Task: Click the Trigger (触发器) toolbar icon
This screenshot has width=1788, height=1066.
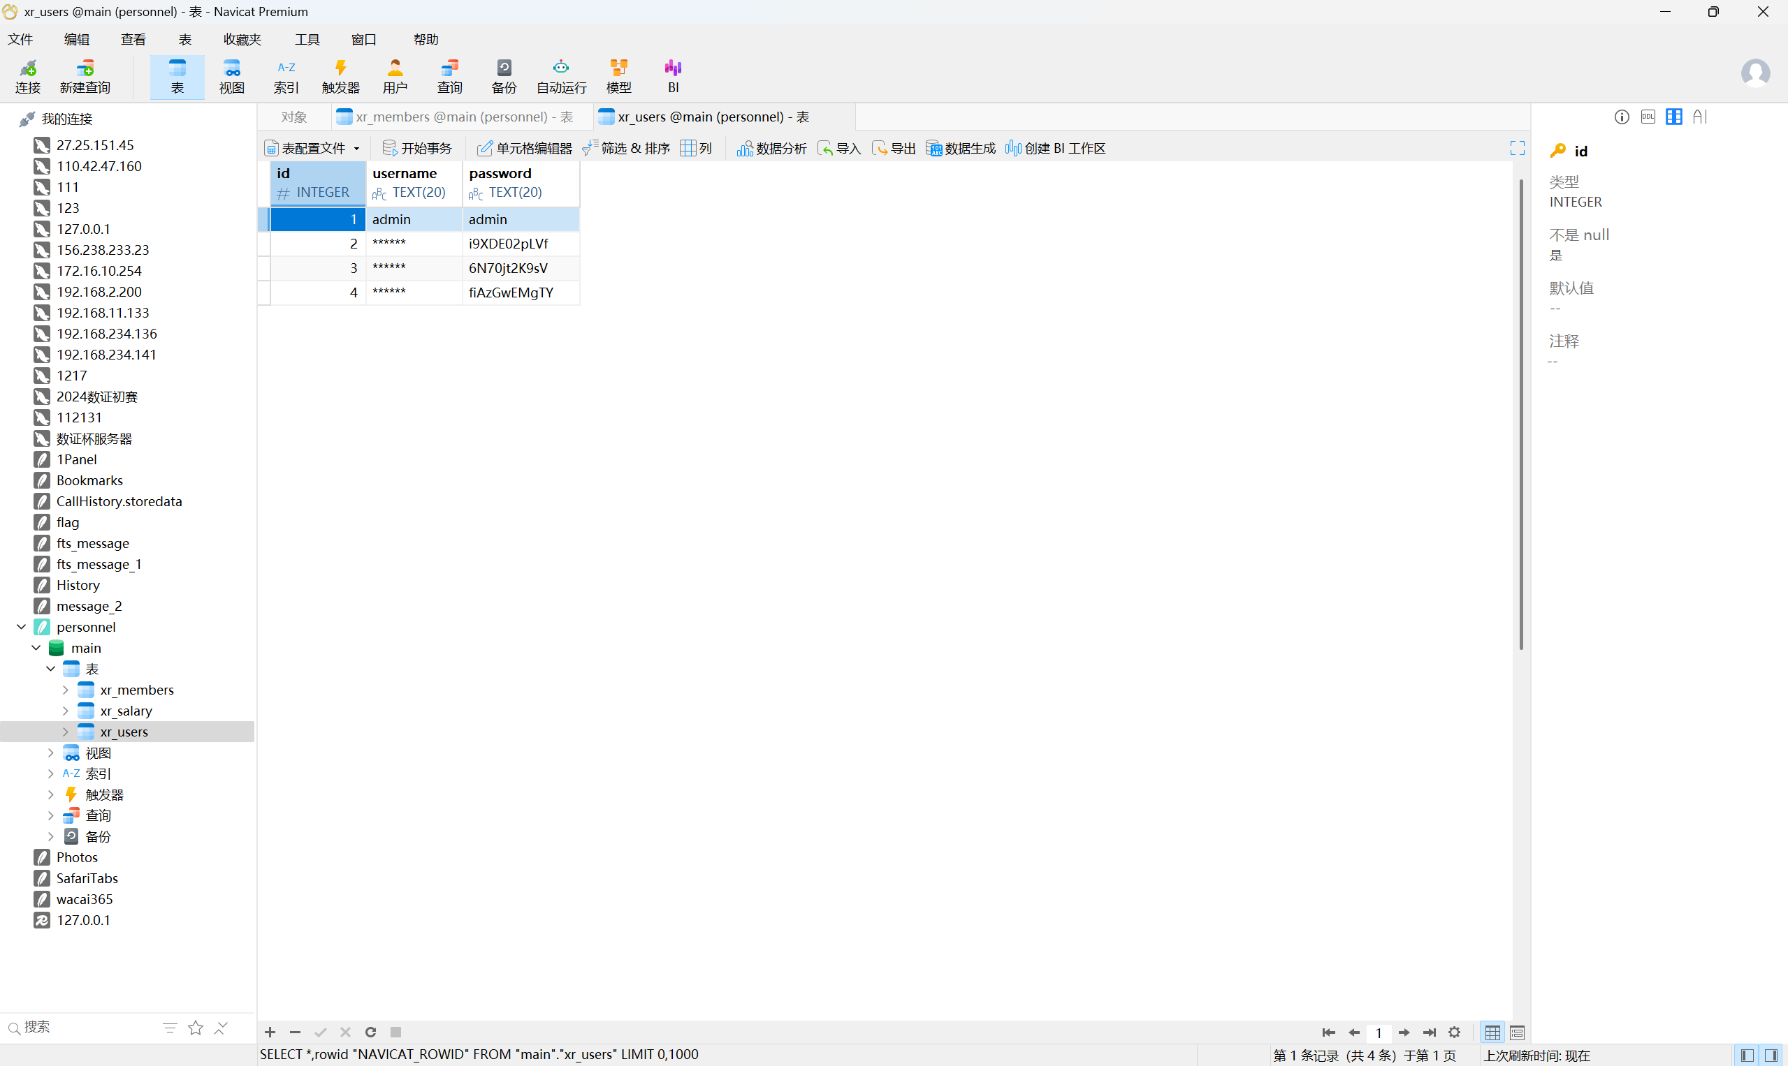Action: pos(340,76)
